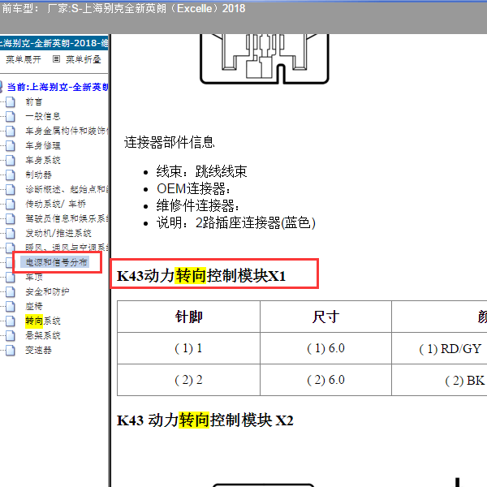Select 诊断概述、起始点和编程 tree entry
This screenshot has width=487, height=487.
67,189
